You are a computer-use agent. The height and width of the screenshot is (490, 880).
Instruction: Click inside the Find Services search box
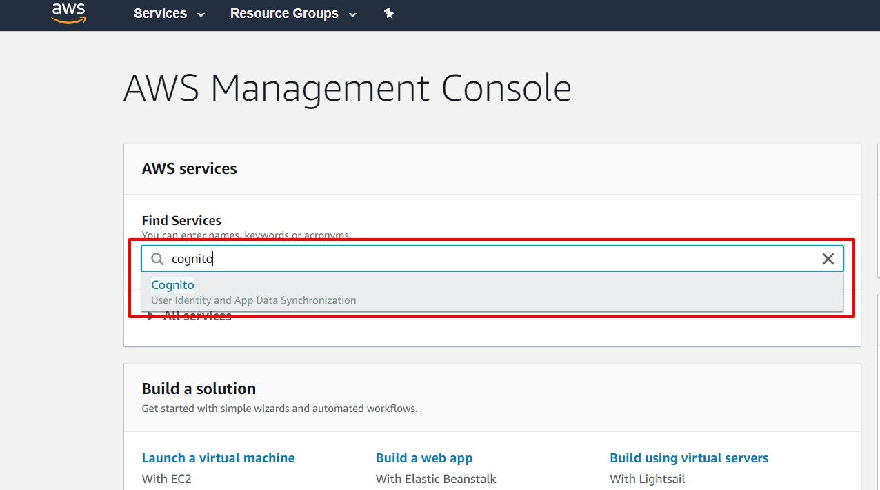coord(483,258)
